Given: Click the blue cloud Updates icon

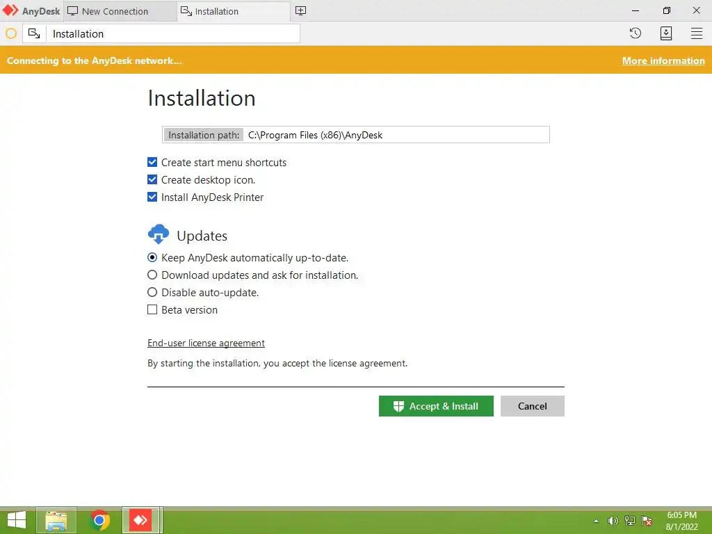Looking at the screenshot, I should 159,234.
